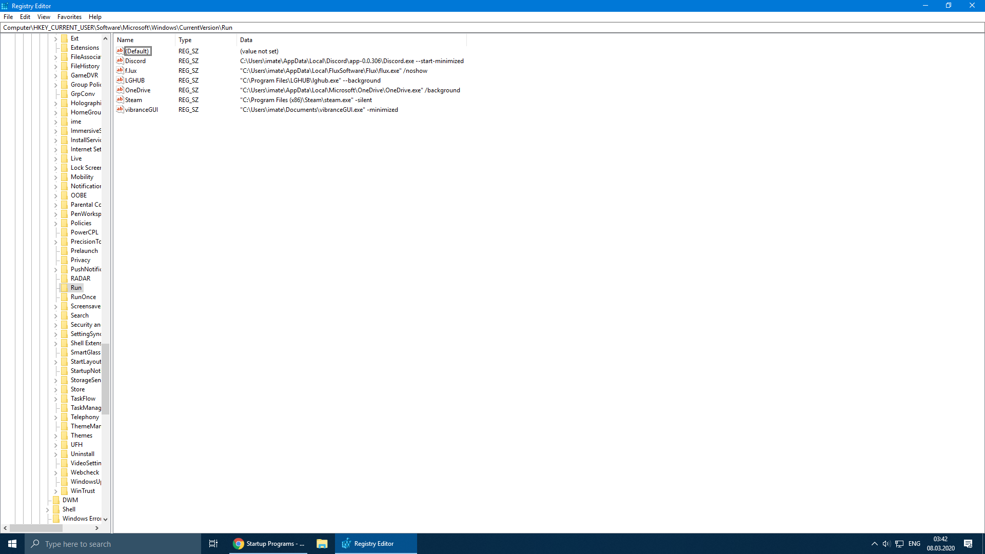Select the Webcheck key
This screenshot has height=554, width=985.
tap(85, 472)
